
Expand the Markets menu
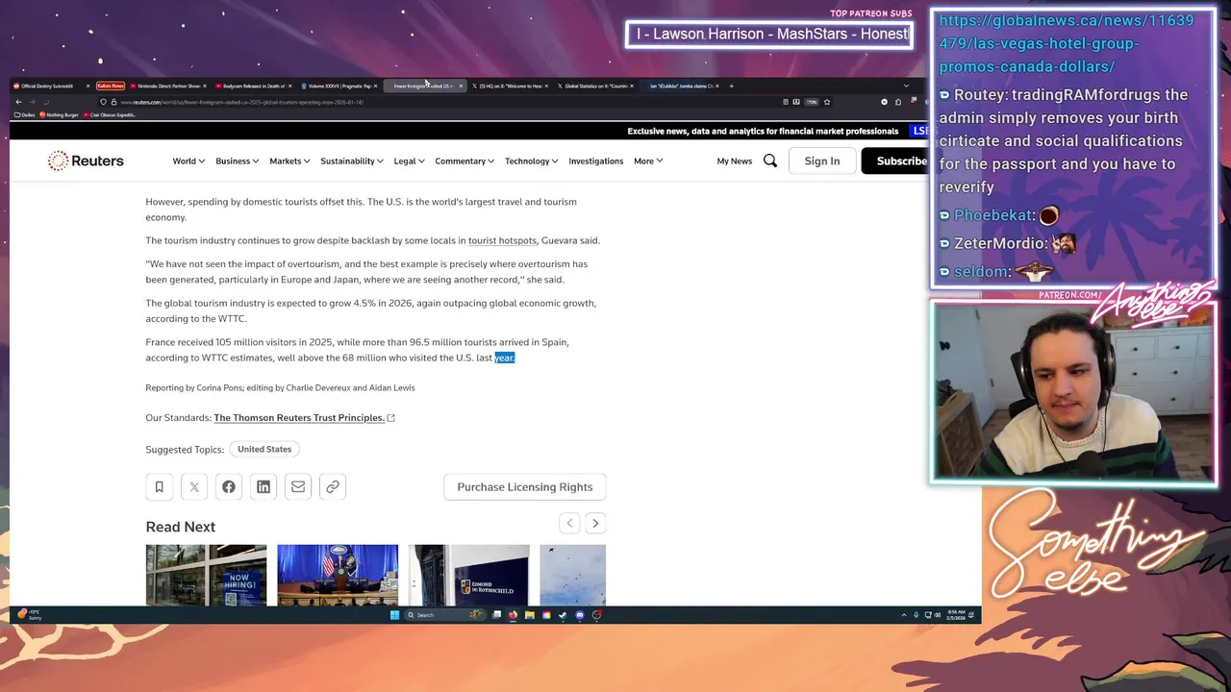click(x=289, y=161)
